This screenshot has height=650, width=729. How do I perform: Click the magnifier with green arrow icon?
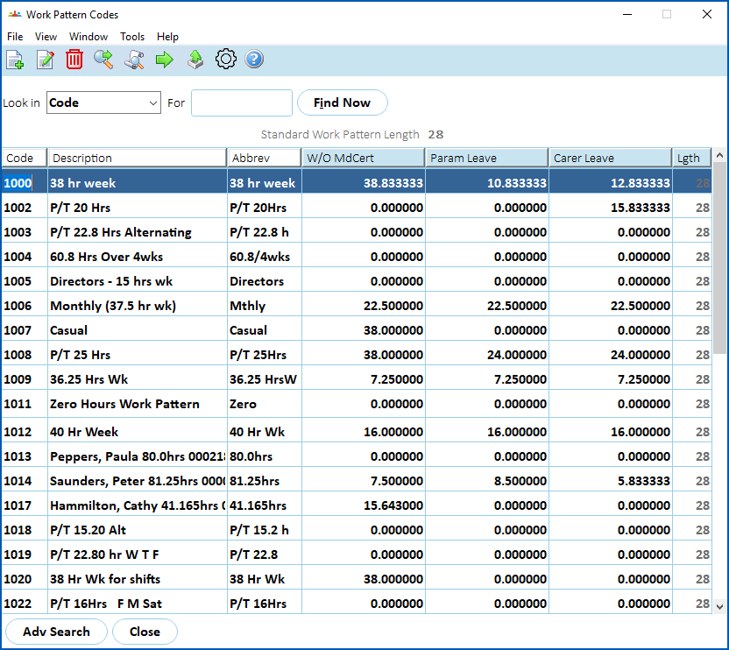pos(104,60)
